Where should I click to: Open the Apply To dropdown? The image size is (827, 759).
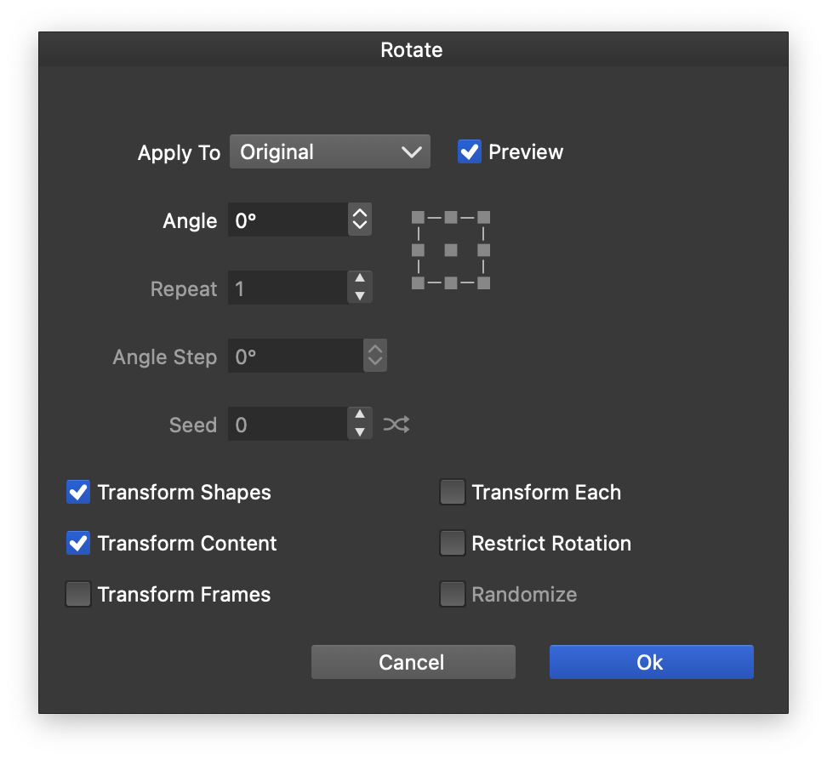pos(330,152)
